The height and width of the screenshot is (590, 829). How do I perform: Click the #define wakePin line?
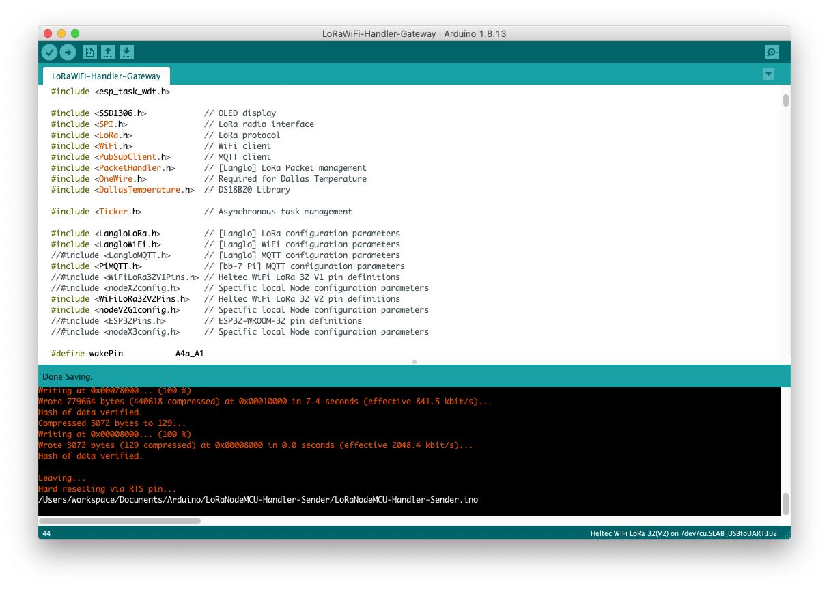[x=127, y=354]
